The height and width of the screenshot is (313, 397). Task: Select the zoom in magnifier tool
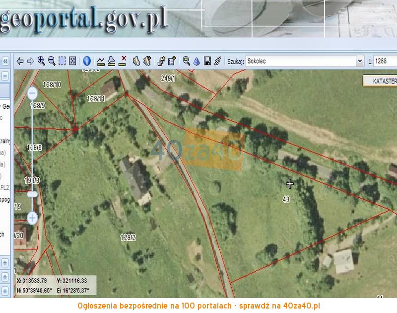tap(41, 61)
